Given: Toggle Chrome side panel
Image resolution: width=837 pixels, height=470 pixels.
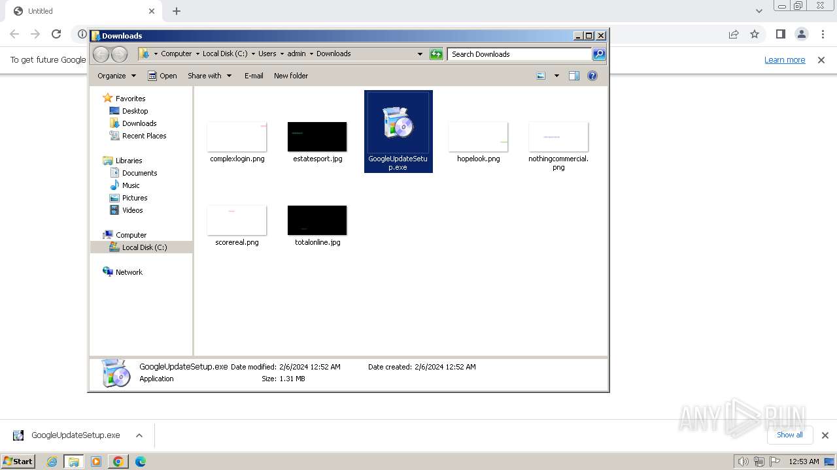Looking at the screenshot, I should click(780, 34).
